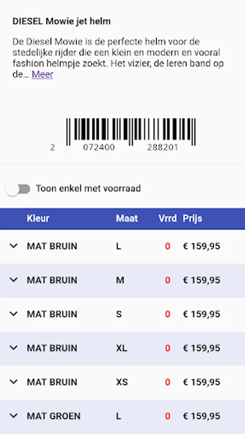Select the 'DIESEL Mowie jet helm' title
The image size is (245, 435).
pos(61,21)
